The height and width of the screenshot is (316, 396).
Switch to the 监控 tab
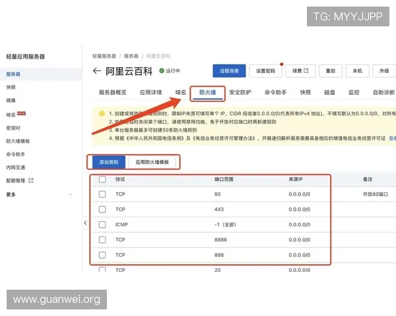tap(354, 92)
